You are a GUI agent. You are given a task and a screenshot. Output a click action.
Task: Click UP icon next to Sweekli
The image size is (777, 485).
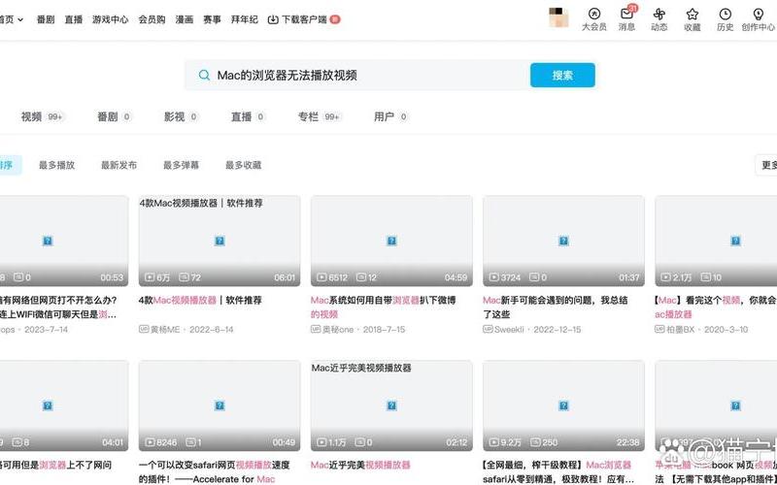click(488, 329)
